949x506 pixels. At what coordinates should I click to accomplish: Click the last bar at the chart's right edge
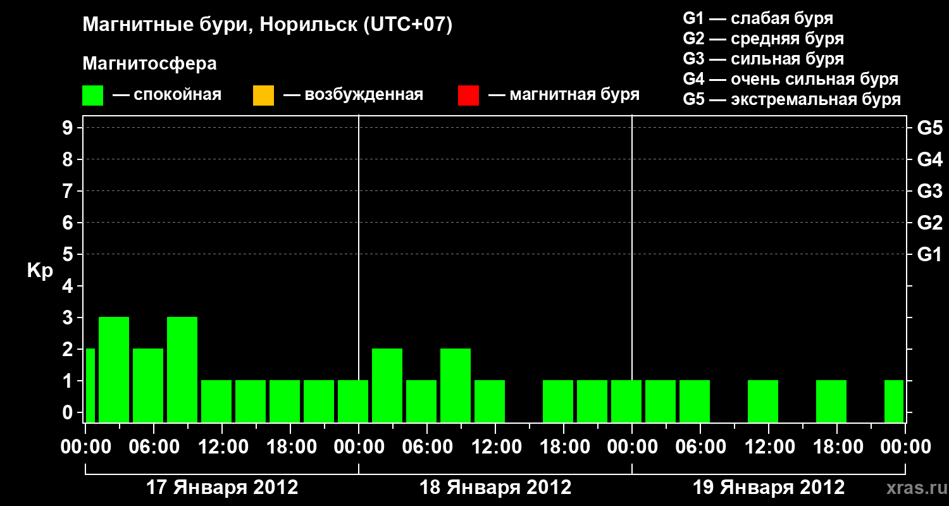point(894,401)
